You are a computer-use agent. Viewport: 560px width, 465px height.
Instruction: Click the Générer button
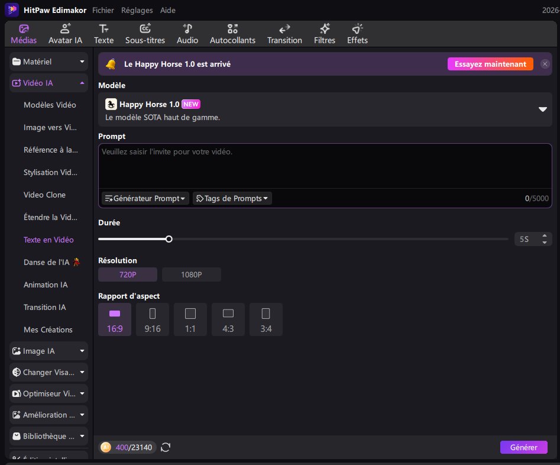point(523,447)
